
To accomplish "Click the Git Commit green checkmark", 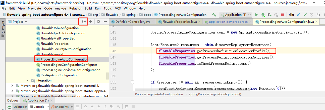I will pos(305,15).
